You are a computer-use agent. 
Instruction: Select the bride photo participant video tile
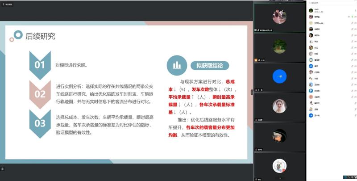click(279, 105)
